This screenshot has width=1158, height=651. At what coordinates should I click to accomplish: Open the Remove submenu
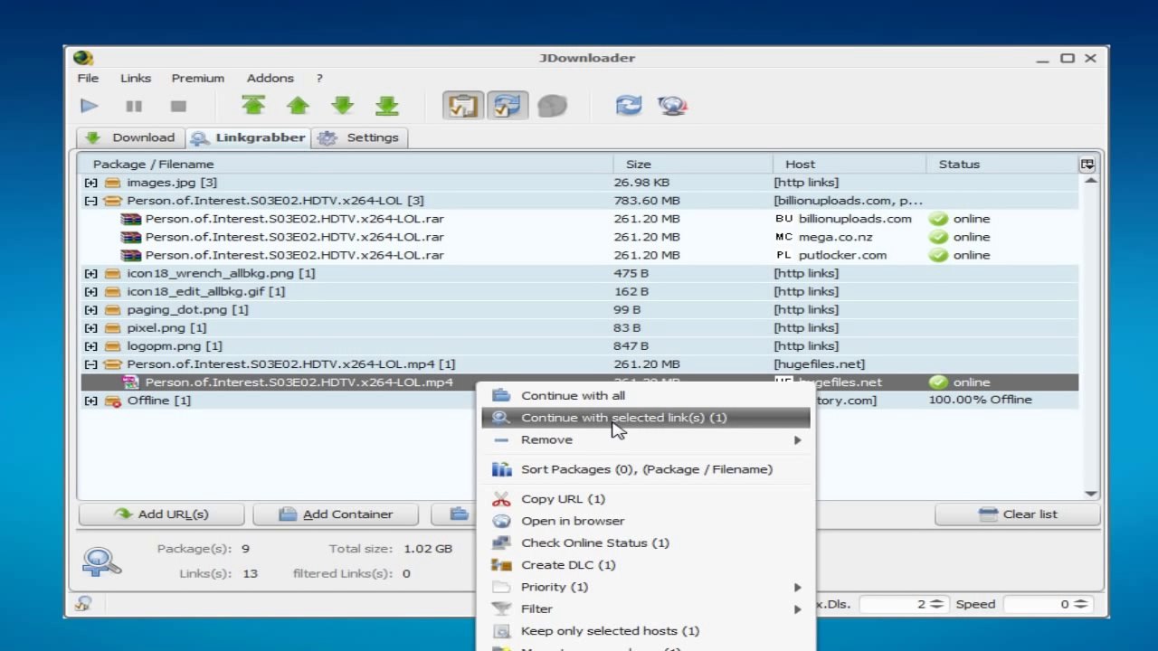coord(646,439)
